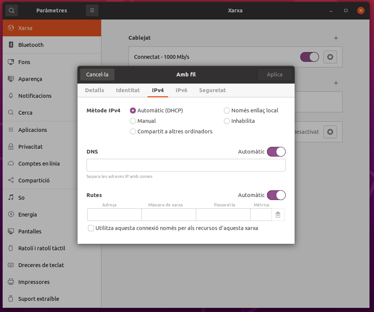Click the search icon in Paràmetres header

(12, 10)
